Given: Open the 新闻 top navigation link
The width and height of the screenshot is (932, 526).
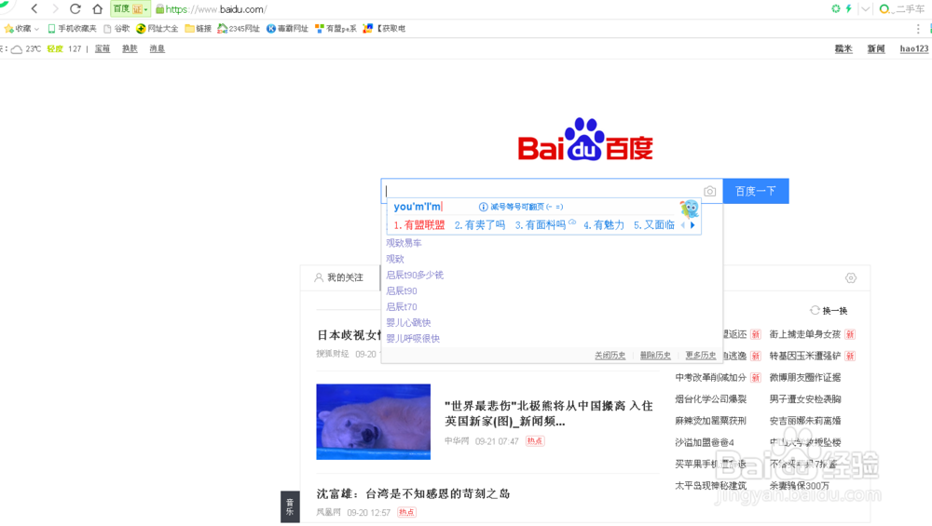Looking at the screenshot, I should [876, 48].
